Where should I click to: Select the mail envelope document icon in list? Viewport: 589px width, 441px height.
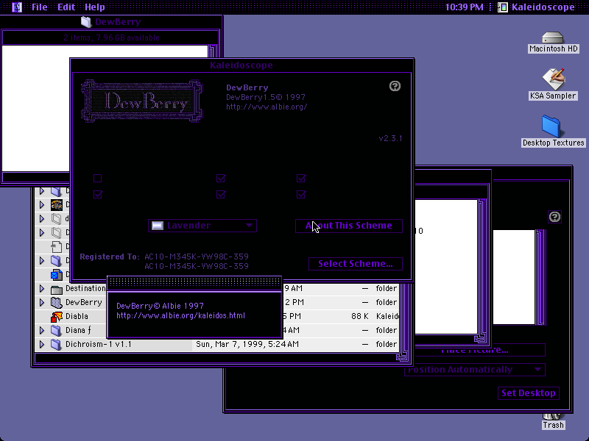point(57,275)
